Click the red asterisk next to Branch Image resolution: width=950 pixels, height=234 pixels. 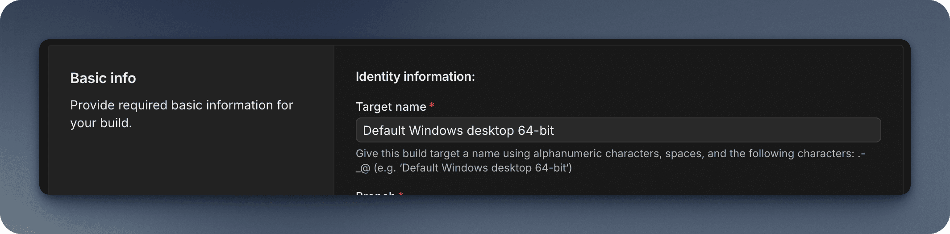tap(401, 193)
